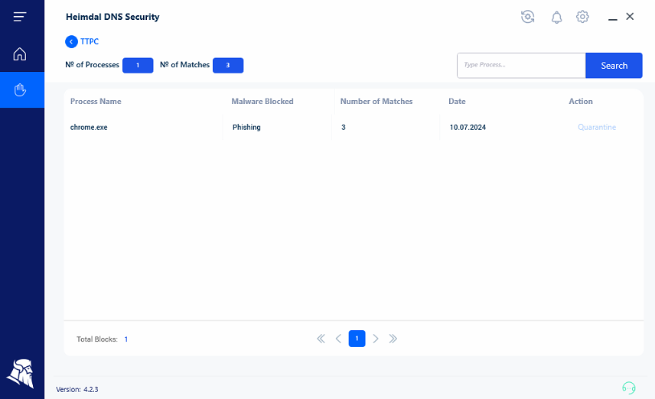The width and height of the screenshot is (655, 399).
Task: Click the Version: 4.2.3 text
Action: 77,389
